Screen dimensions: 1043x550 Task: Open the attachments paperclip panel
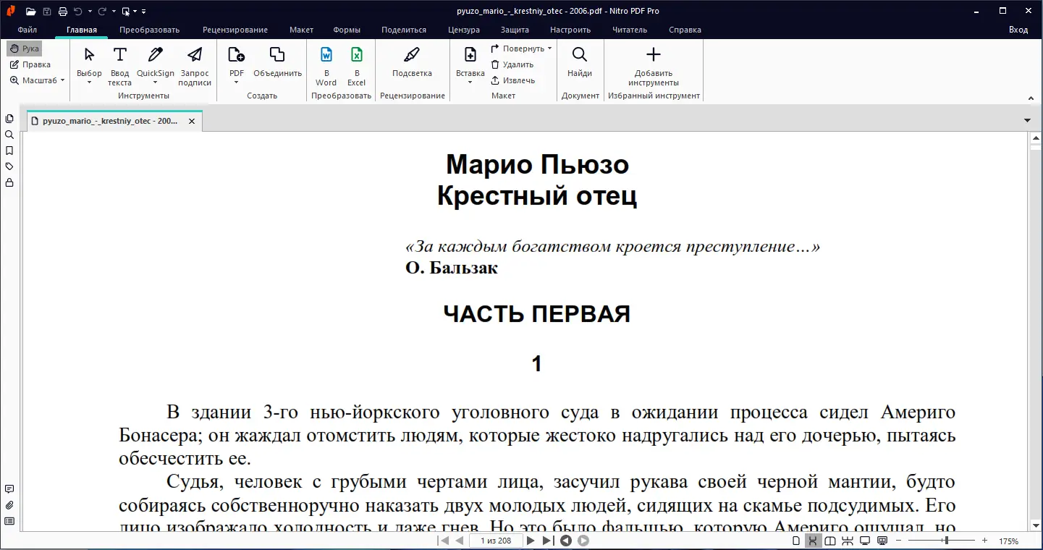click(x=9, y=505)
